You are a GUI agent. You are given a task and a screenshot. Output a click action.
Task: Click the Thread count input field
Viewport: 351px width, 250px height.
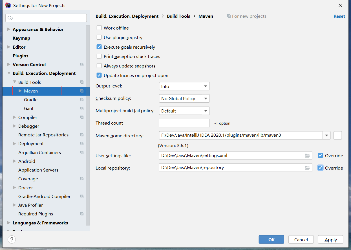coord(184,123)
